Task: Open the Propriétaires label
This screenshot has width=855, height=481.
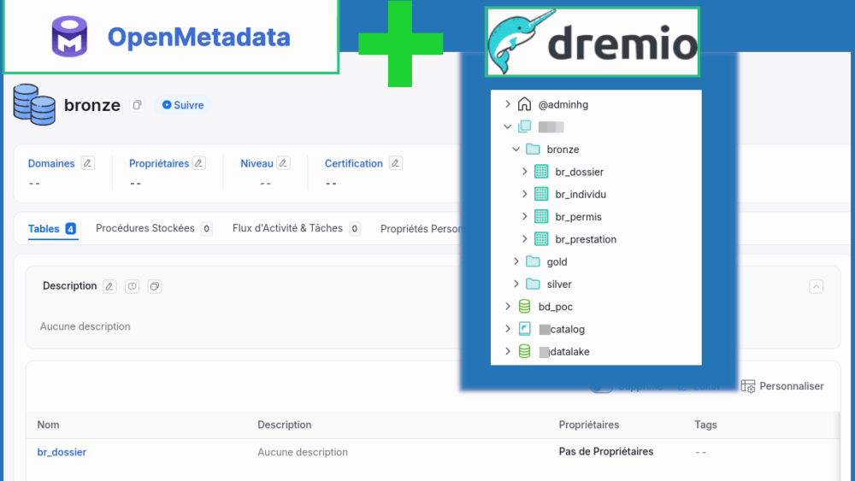Action: click(x=159, y=163)
